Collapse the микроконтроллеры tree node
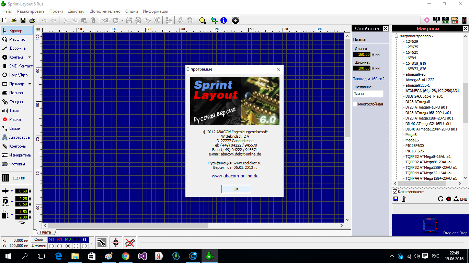 [397, 36]
